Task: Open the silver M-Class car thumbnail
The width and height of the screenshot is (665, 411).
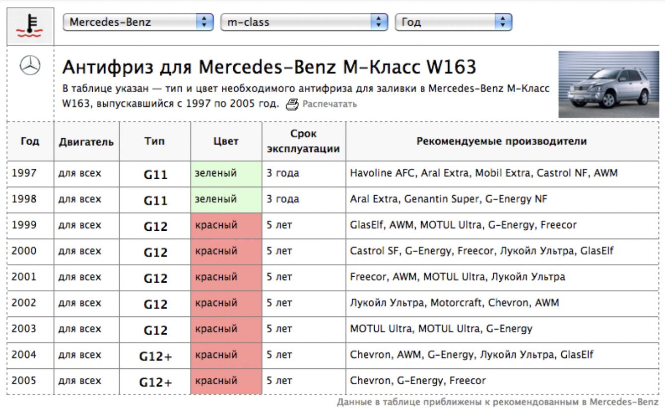Action: pos(608,84)
